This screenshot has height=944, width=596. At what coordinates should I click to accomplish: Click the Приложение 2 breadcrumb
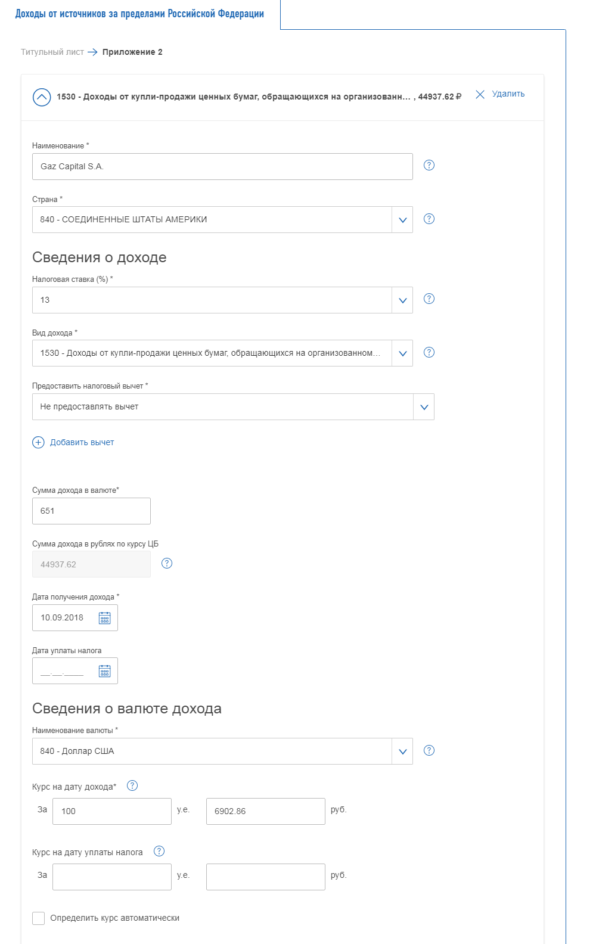(132, 52)
